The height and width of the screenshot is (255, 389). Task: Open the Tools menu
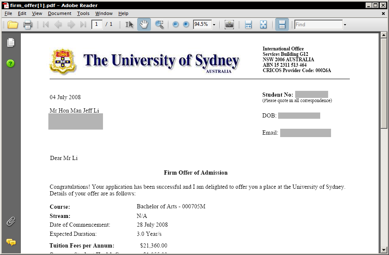(x=83, y=13)
